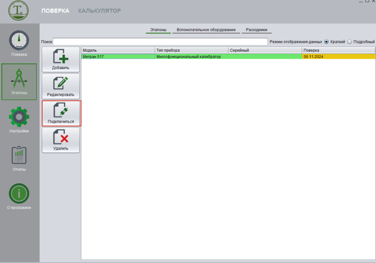Open the Отчеты clipboard icon

tap(19, 155)
